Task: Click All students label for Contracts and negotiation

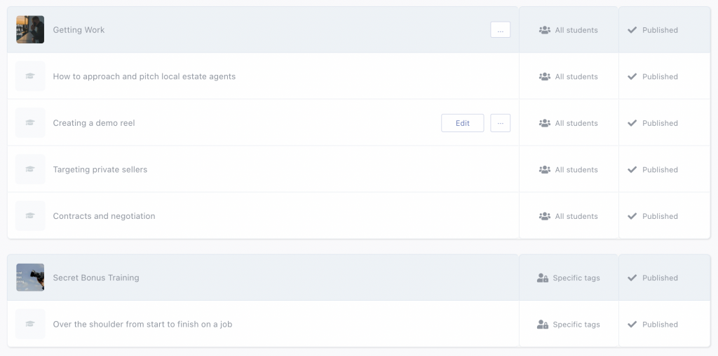Action: 576,216
